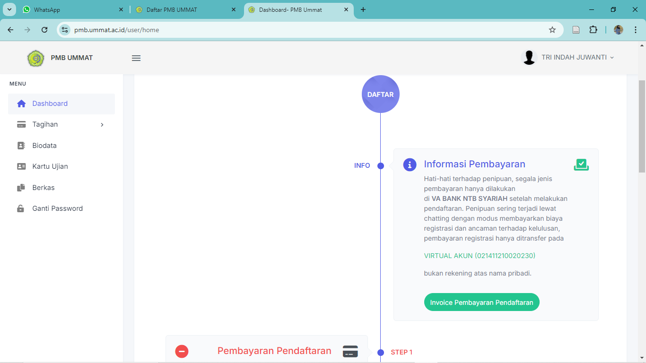The height and width of the screenshot is (363, 646).
Task: Click the Berkas files icon
Action: click(x=21, y=188)
